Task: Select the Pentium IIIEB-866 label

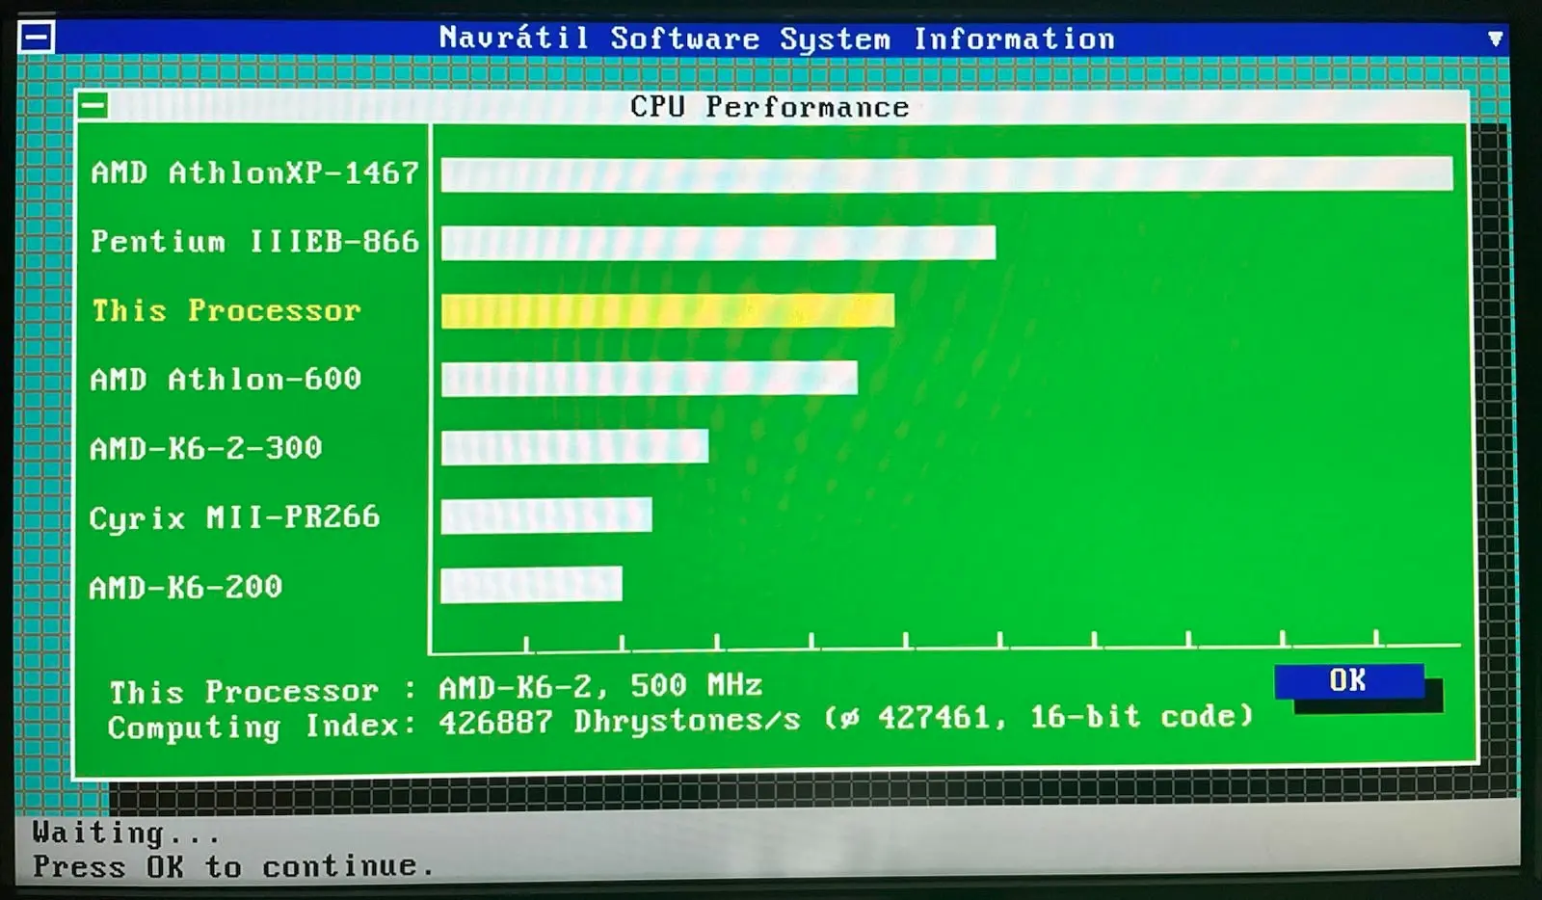Action: click(255, 241)
